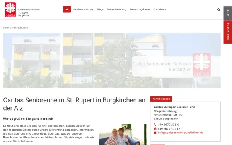Click the building banner image
The width and height of the screenshot is (232, 145).
[x=112, y=61]
